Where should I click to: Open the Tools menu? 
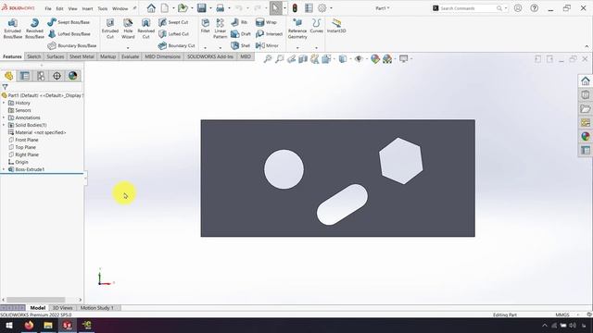click(103, 8)
